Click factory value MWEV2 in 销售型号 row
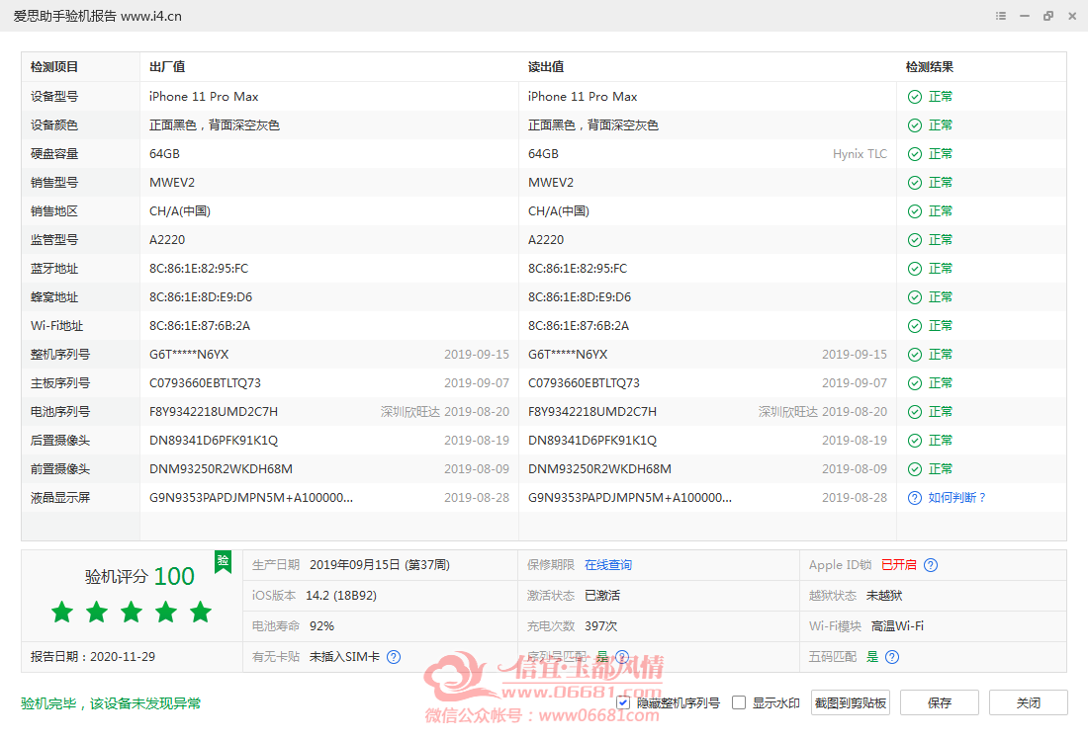 point(172,183)
